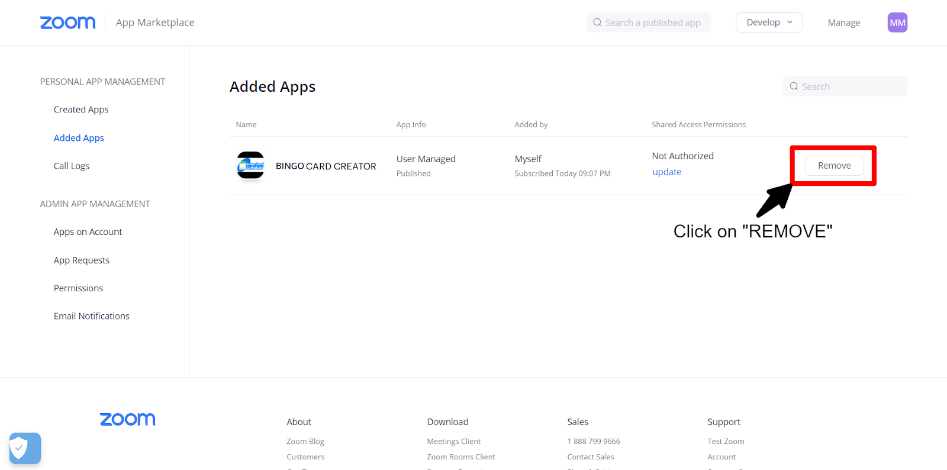
Task: Click the App Marketplace title link
Action: coord(155,22)
